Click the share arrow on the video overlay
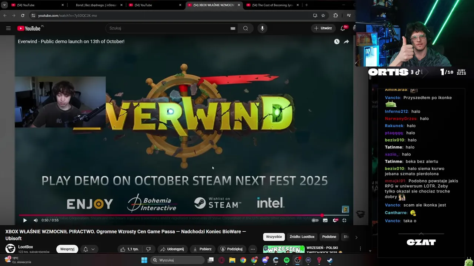The image size is (474, 266). (x=346, y=42)
